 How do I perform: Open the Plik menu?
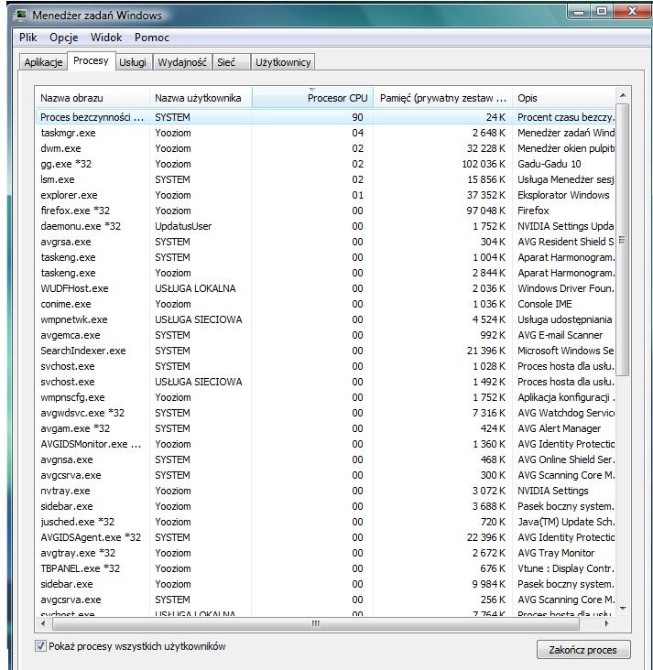(27, 38)
